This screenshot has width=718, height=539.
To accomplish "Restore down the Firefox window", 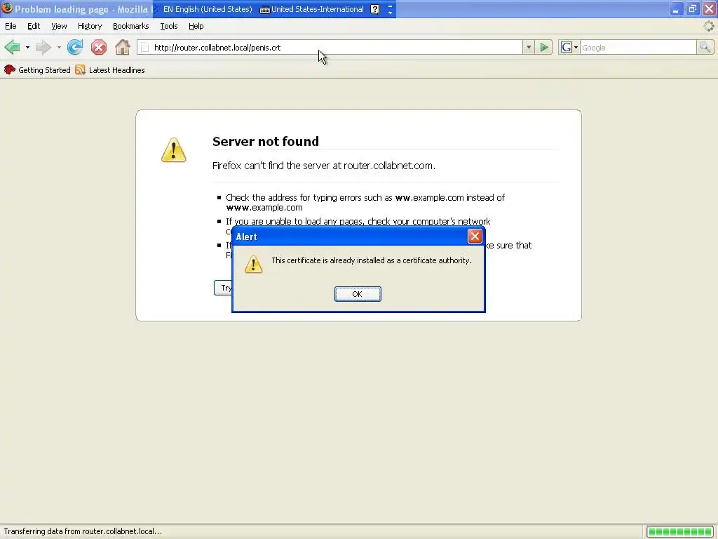I will point(692,9).
